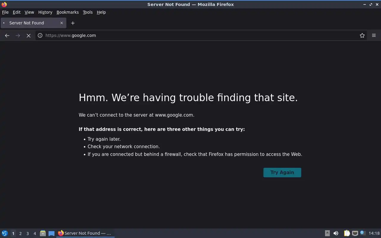The image size is (381, 238).
Task: Click the show desktop panel icon
Action: pos(51,233)
